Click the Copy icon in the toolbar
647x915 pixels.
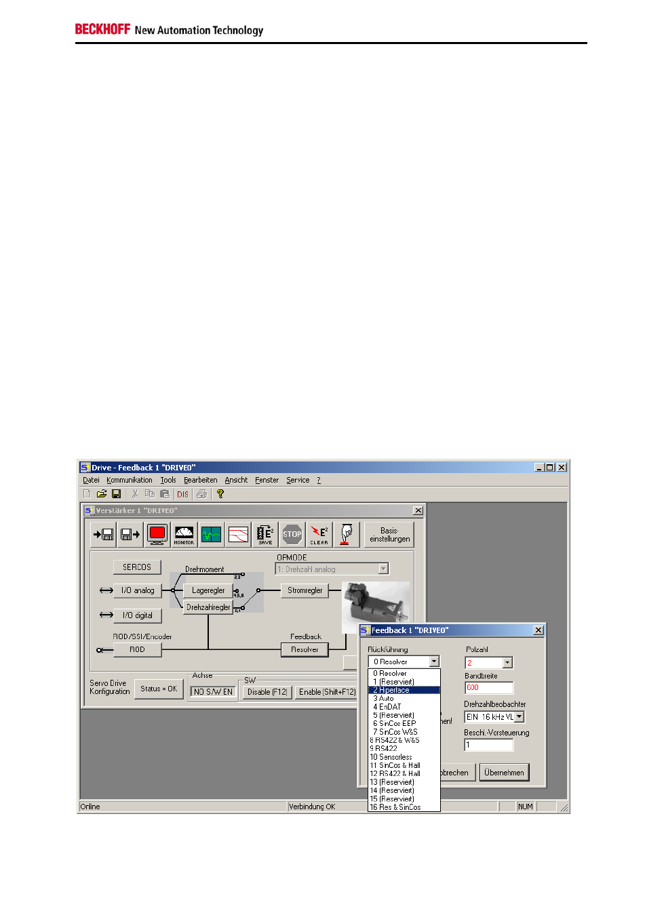150,494
